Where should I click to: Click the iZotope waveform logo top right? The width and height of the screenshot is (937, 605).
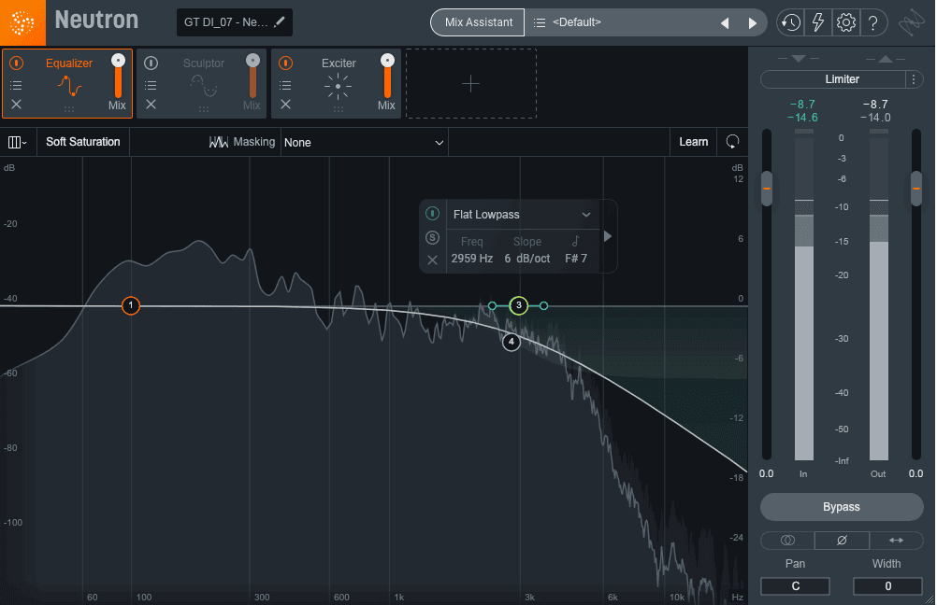coord(912,22)
